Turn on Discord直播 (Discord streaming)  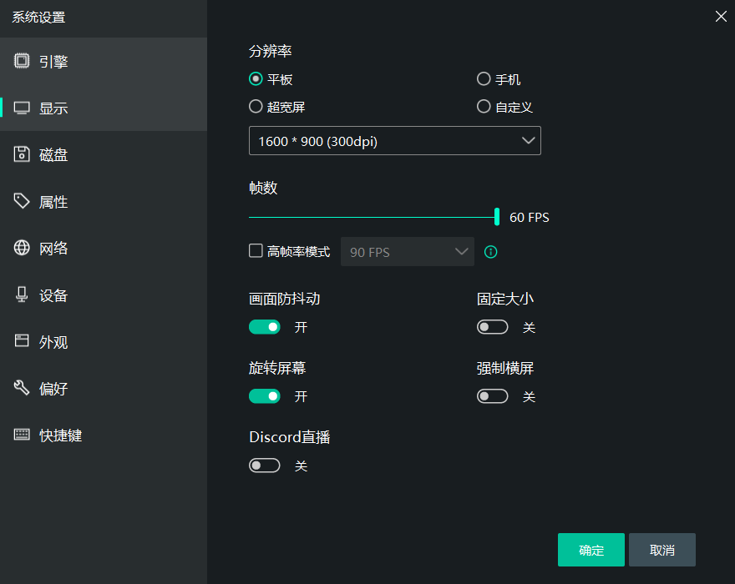265,465
